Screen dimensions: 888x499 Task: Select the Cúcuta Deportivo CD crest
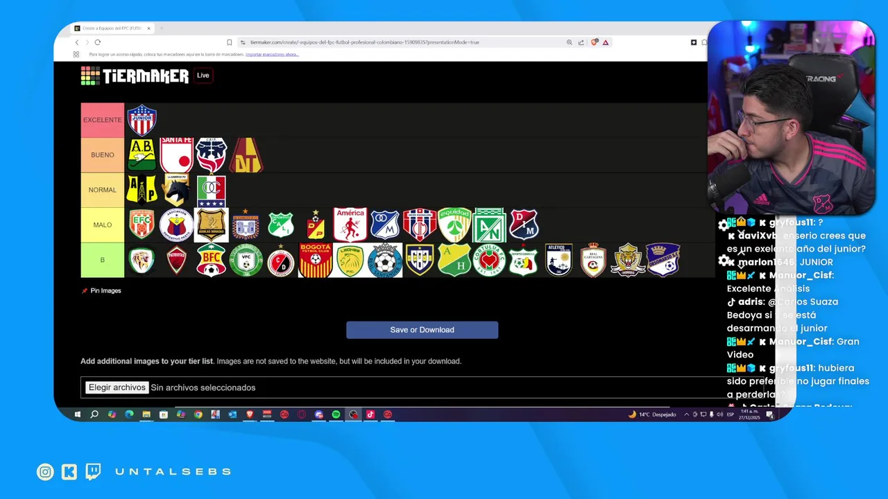[281, 260]
